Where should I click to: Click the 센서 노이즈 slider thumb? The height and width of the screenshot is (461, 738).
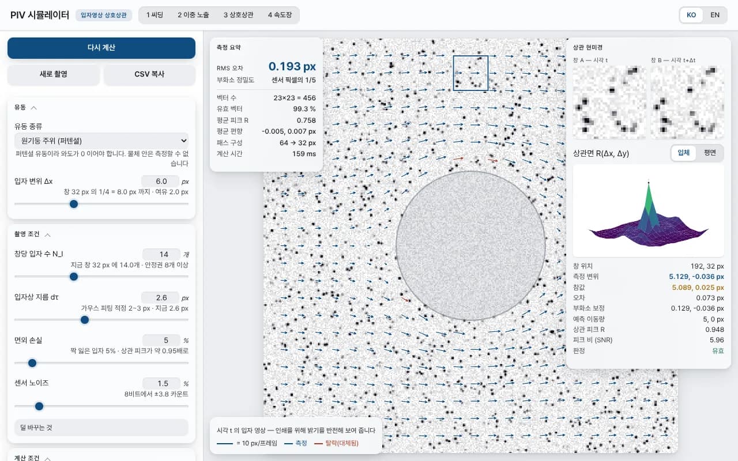coord(39,406)
